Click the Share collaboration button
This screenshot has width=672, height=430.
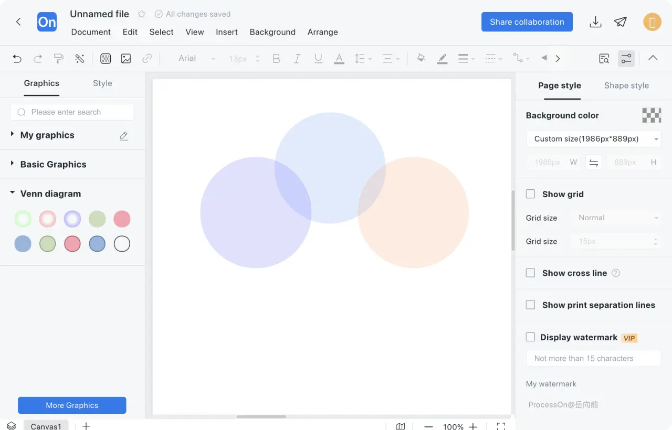[527, 22]
